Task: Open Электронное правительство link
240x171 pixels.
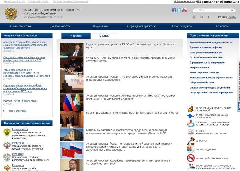Action: click(206, 53)
